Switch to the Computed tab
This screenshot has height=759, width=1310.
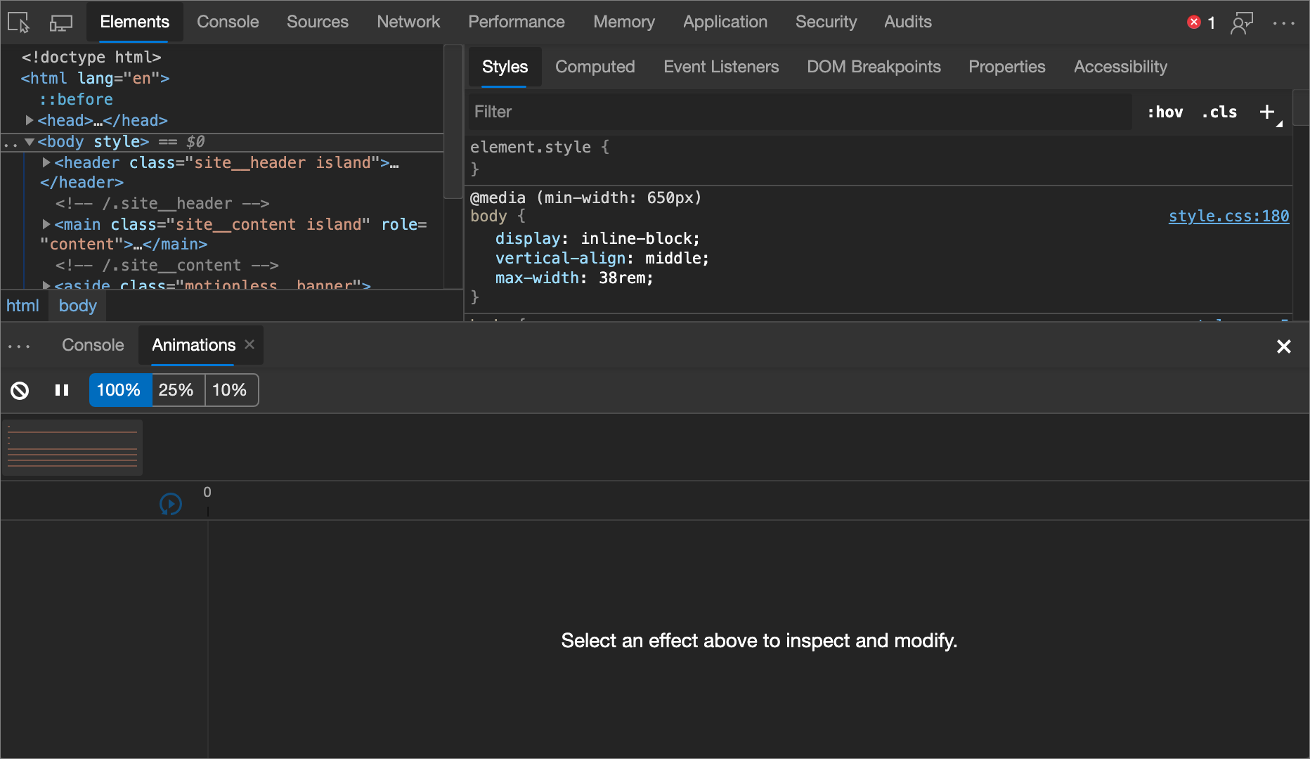pos(595,67)
